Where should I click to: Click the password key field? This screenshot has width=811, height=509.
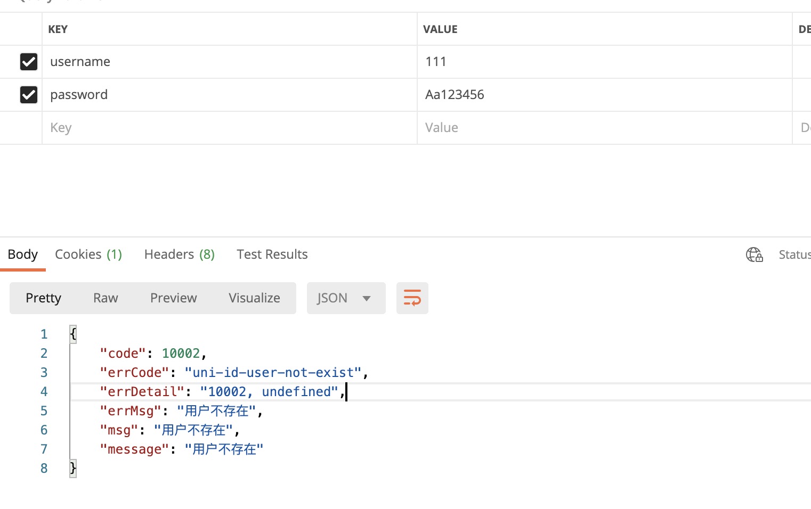229,95
